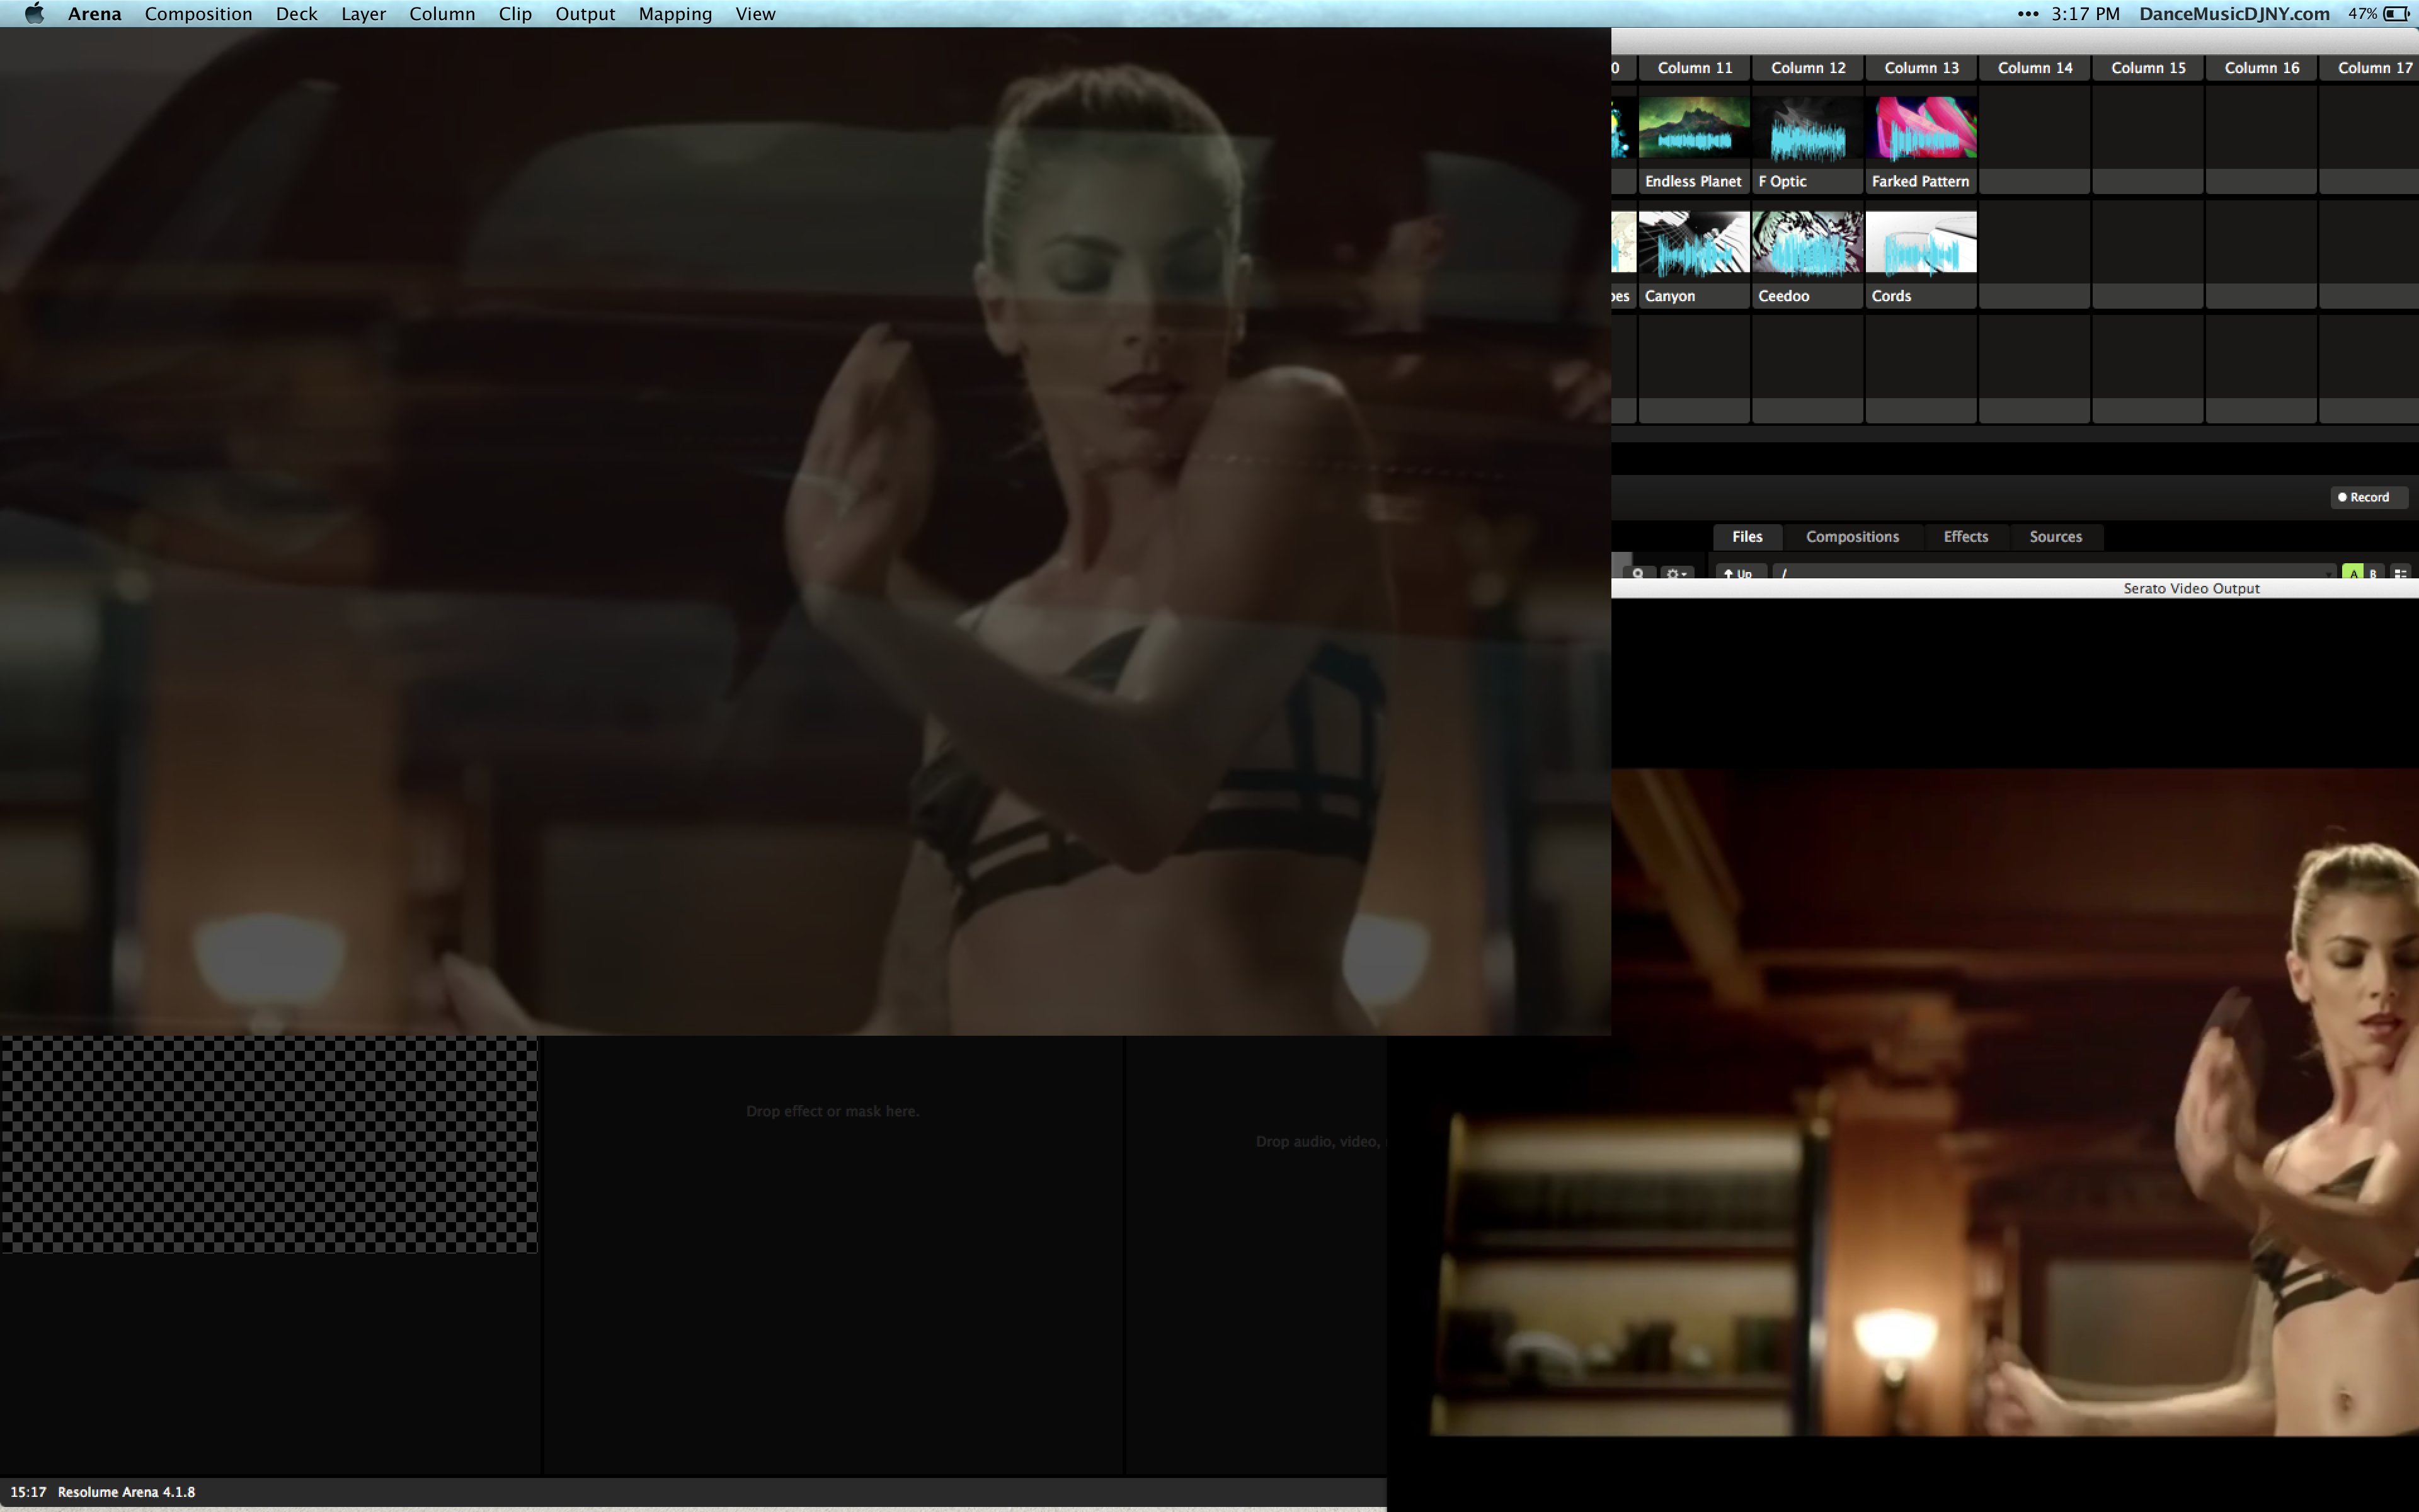Launch the Cords clip thumbnail
This screenshot has height=1512, width=2419.
pos(1920,242)
